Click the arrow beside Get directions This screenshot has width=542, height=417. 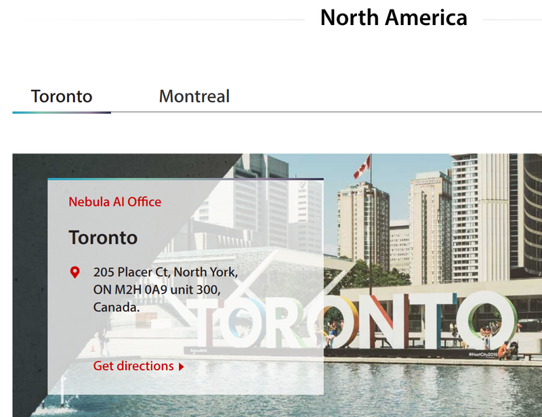181,366
